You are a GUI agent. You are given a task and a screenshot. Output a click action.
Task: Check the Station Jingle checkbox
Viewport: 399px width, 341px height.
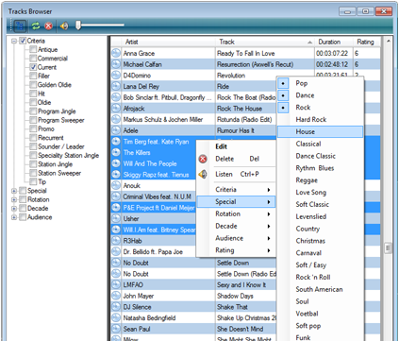tap(33, 164)
